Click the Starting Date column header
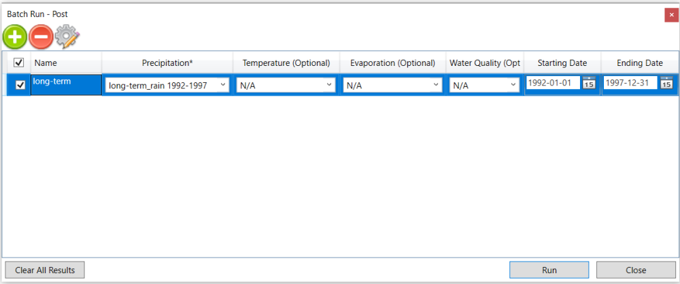This screenshot has height=284, width=680. point(562,63)
